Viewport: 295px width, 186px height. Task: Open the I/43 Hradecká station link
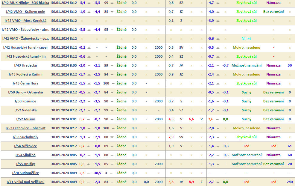25,65
